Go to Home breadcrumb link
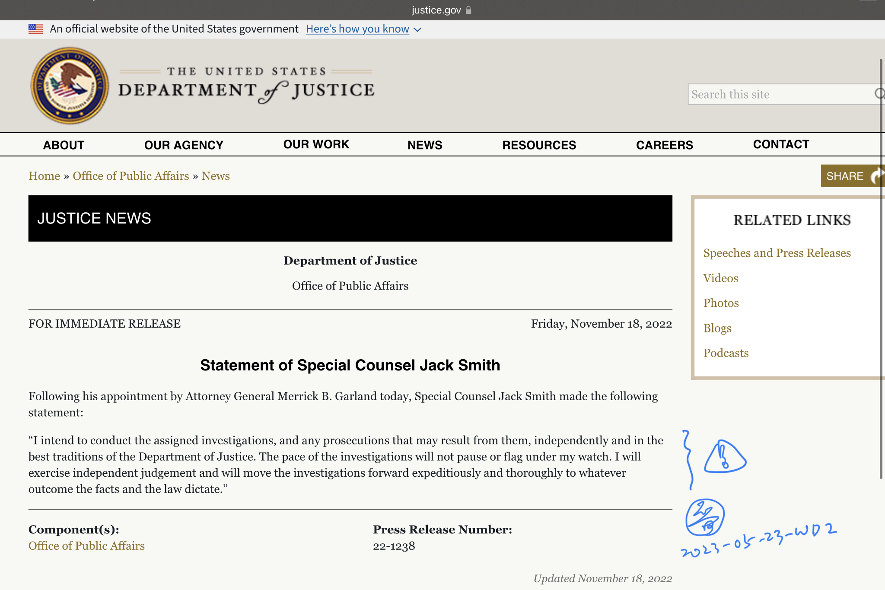The width and height of the screenshot is (885, 590). point(44,176)
